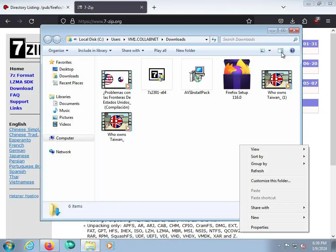336x252 pixels.
Task: Open the Share with toolbar dropdown
Action: (133, 51)
